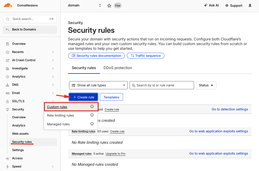Click the AI Crawl Control robot icon

(7, 60)
